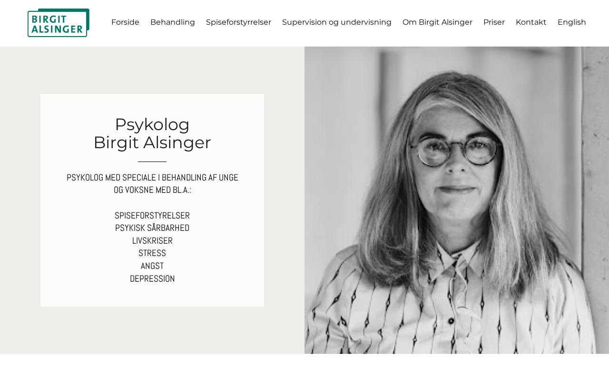
Task: Go to the Behandling page
Action: pyautogui.click(x=173, y=22)
